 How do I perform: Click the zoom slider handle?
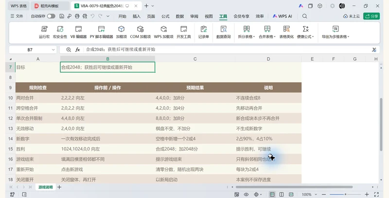(x=345, y=195)
